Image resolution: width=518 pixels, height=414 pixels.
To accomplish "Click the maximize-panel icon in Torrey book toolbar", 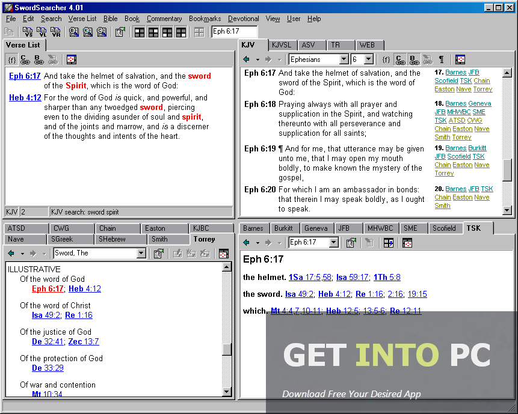I will coord(224,254).
